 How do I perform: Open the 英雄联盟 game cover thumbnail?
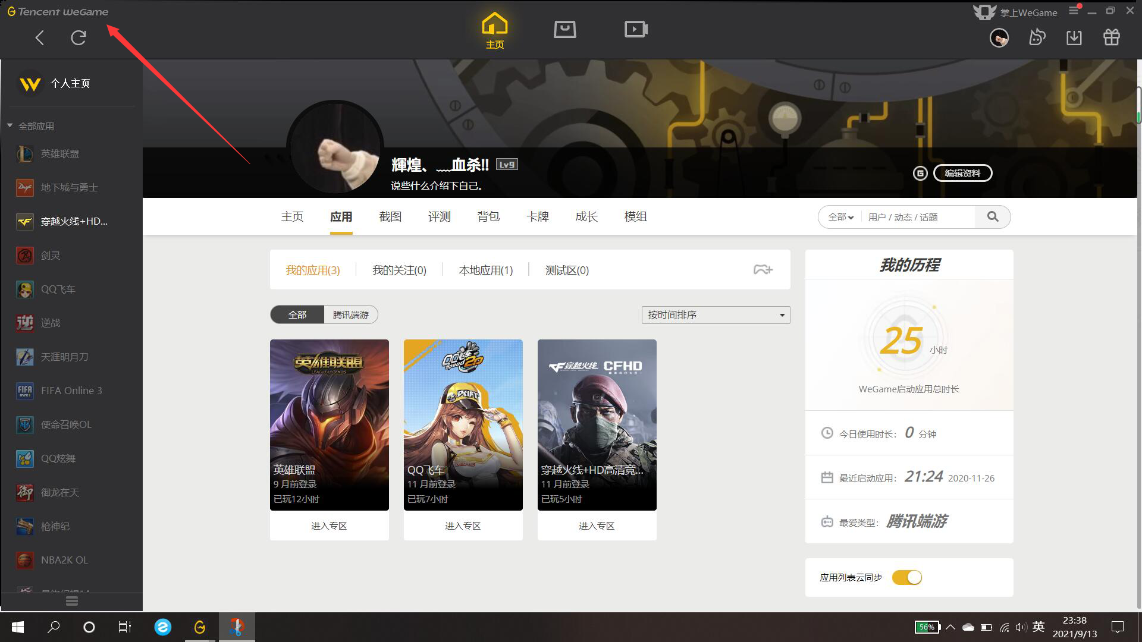330,424
